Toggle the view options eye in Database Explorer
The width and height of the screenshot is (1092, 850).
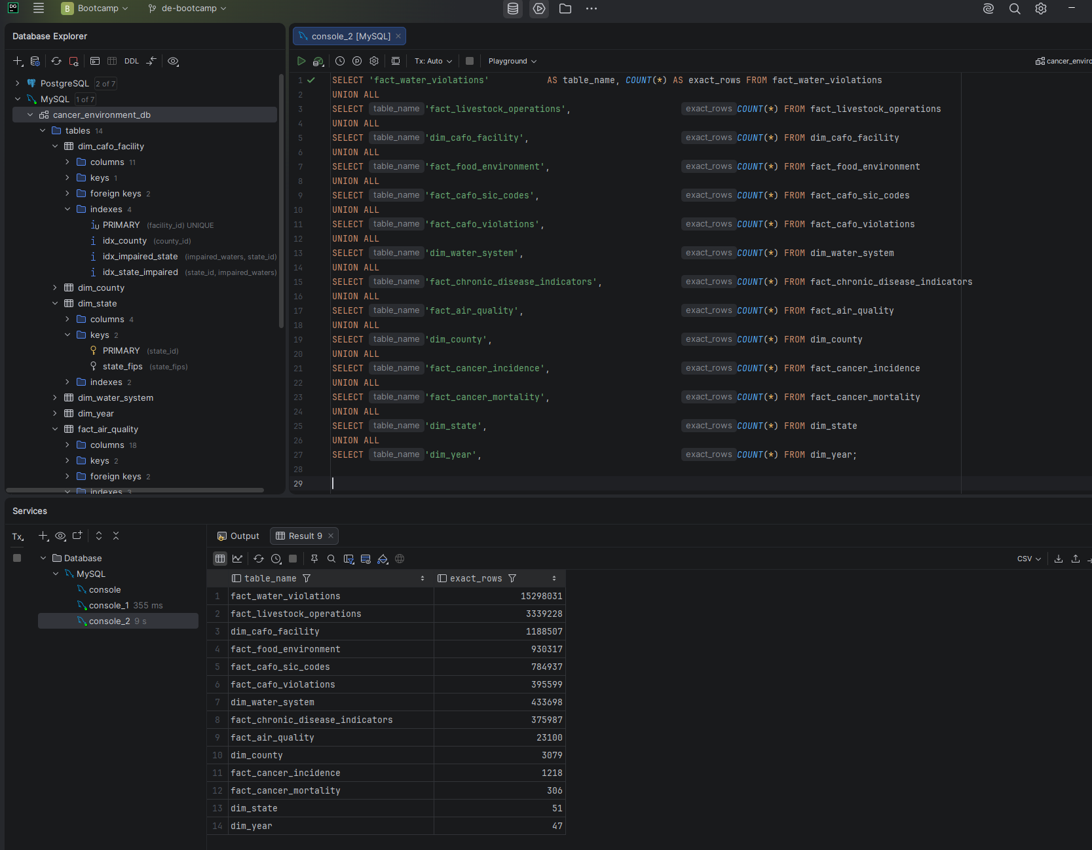click(x=173, y=61)
